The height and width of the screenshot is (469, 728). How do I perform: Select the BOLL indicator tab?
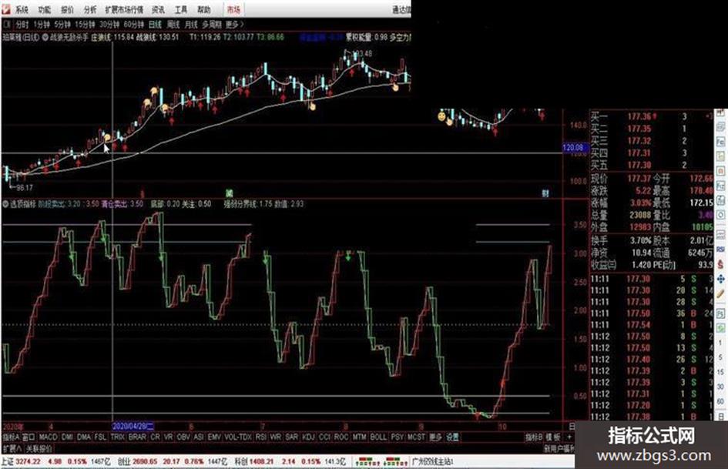pyautogui.click(x=378, y=437)
